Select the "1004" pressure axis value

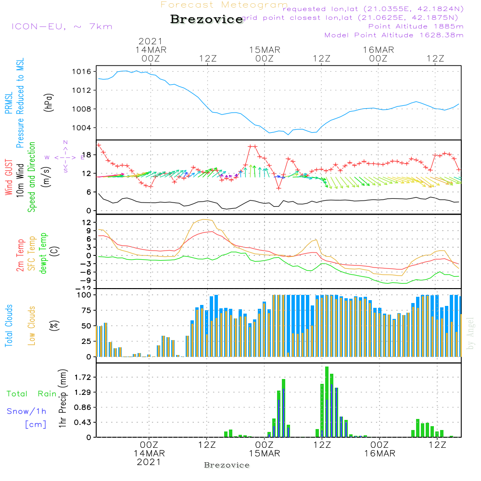click(82, 128)
